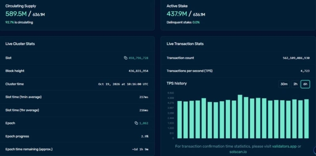The width and height of the screenshot is (316, 156).
Task: Select block height value 436,831,954
Action: (139, 71)
